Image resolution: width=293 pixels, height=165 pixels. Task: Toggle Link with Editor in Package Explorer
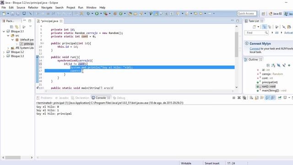pyautogui.click(x=17, y=27)
